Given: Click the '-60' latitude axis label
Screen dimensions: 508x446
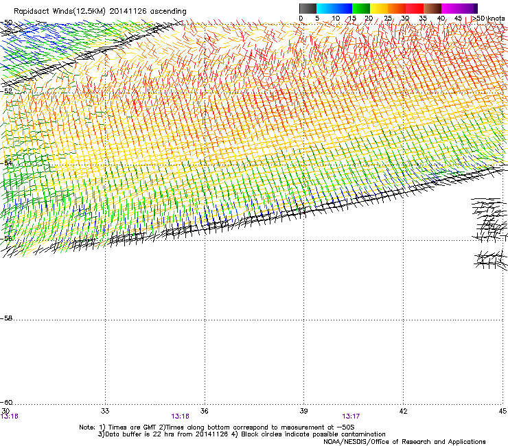Looking at the screenshot, I should point(6,403).
